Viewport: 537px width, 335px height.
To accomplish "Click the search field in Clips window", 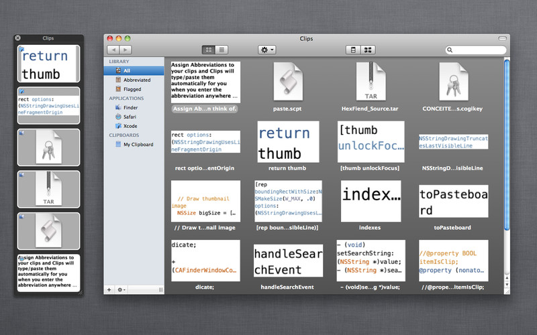I will coord(476,50).
